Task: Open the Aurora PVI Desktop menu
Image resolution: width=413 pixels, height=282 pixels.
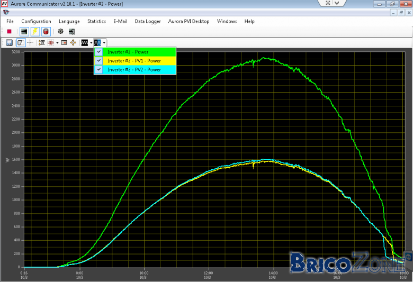Action: [x=189, y=21]
